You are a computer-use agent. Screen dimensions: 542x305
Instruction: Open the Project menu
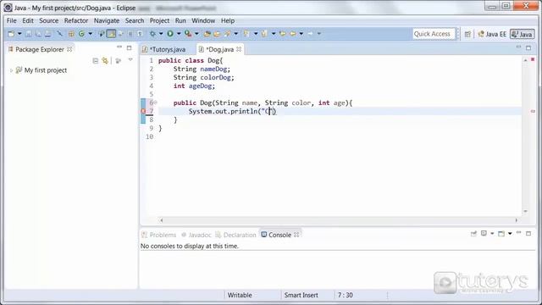[159, 20]
